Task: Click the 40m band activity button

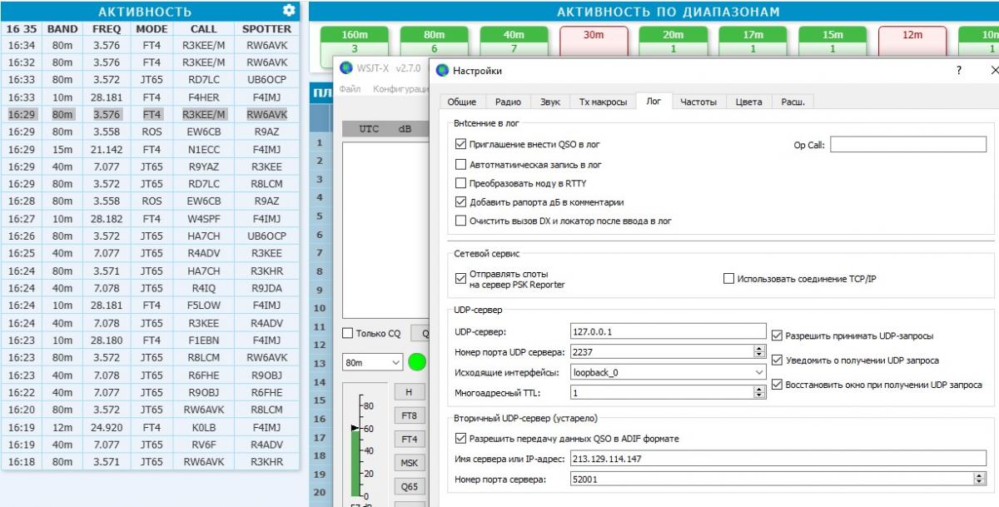Action: tap(514, 42)
